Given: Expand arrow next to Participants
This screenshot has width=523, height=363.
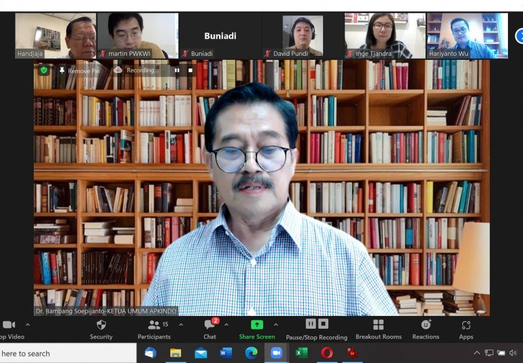Looking at the screenshot, I should (x=181, y=325).
